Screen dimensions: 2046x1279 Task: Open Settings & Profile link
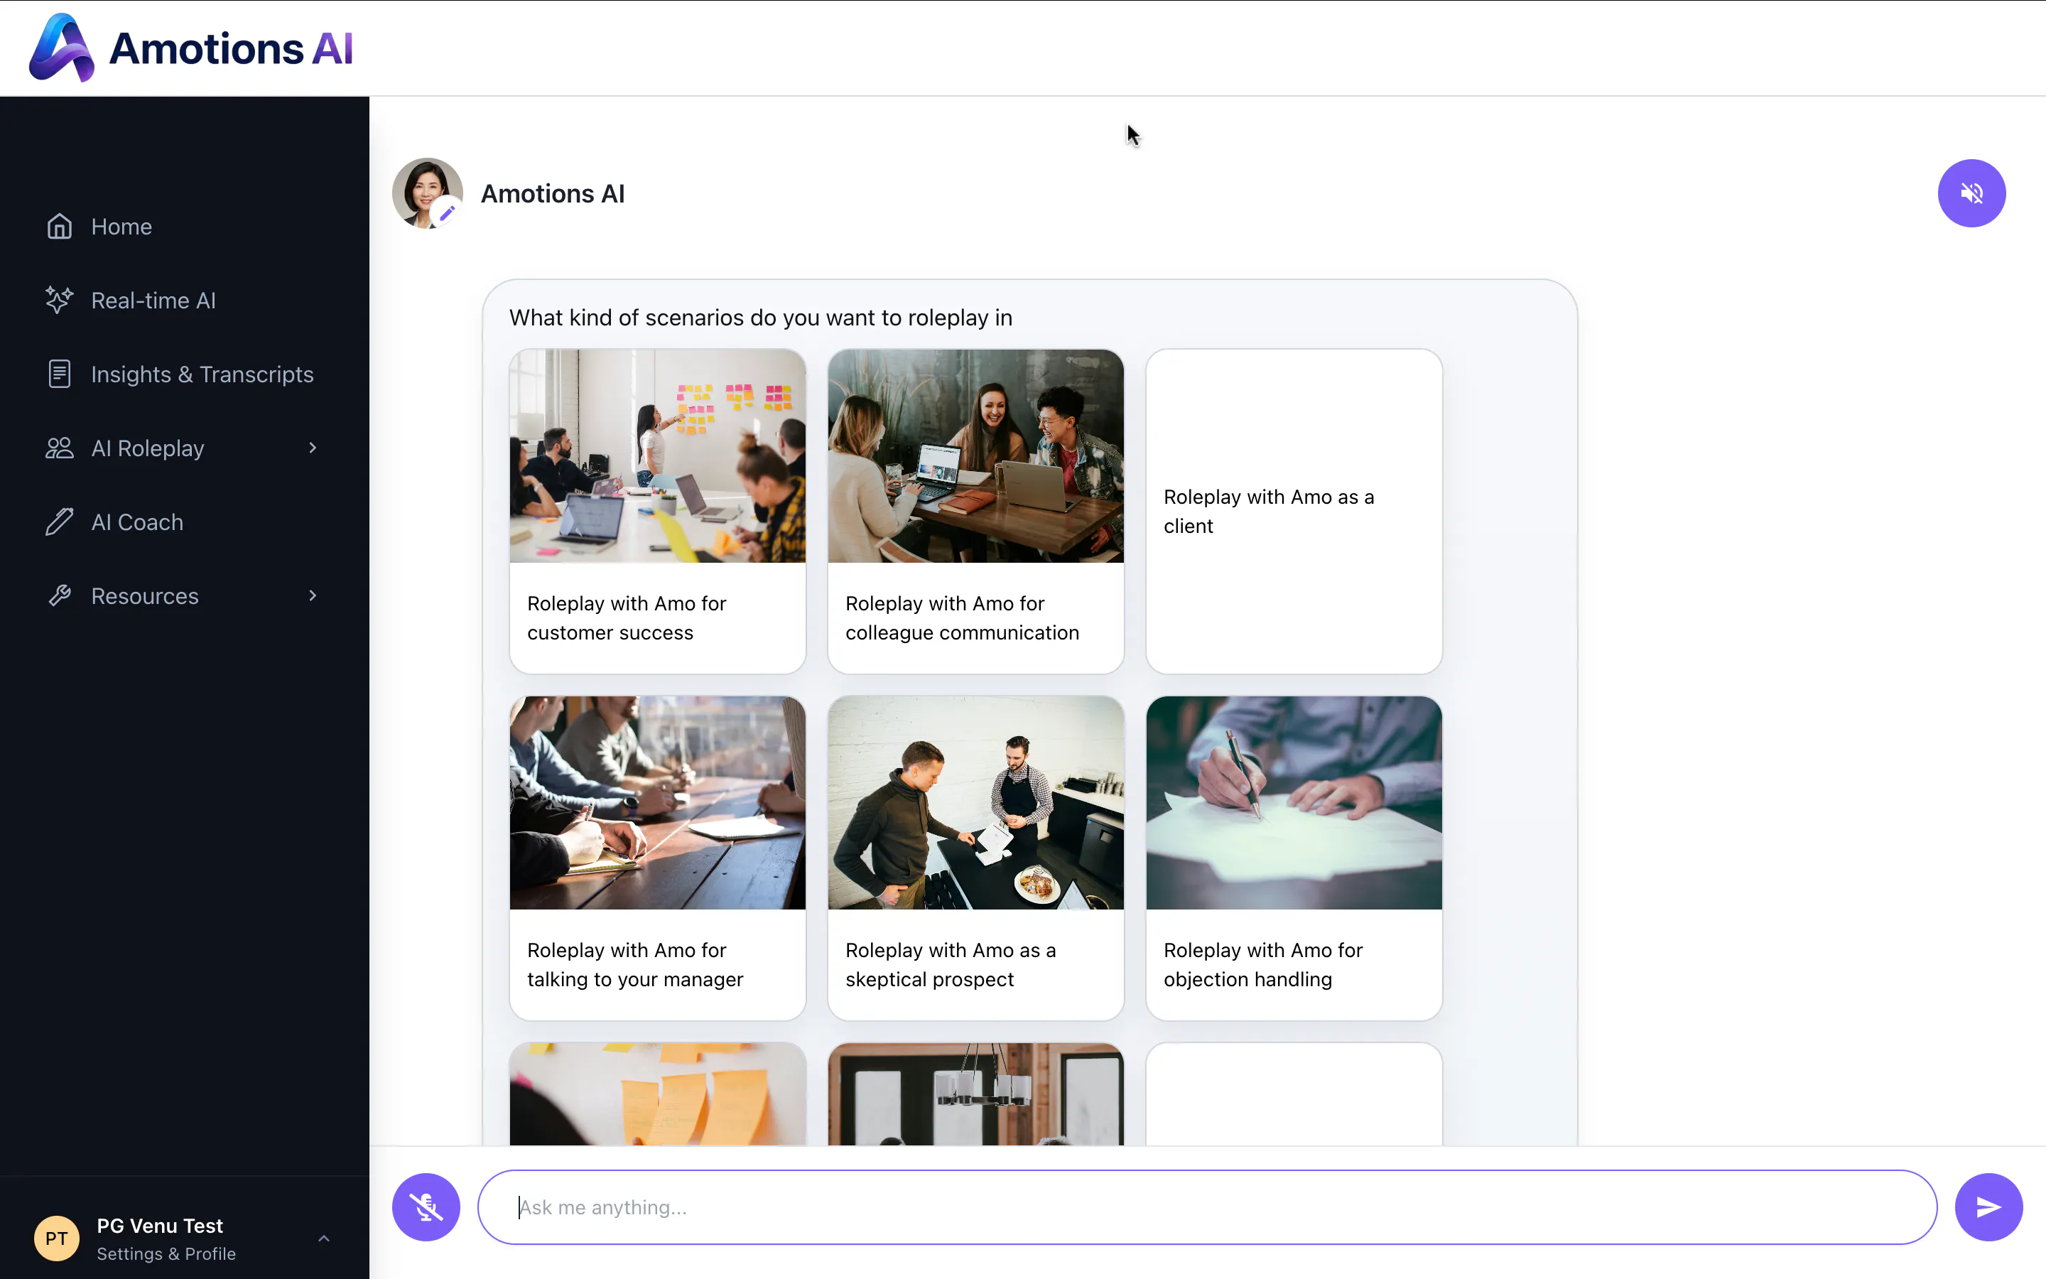point(166,1253)
